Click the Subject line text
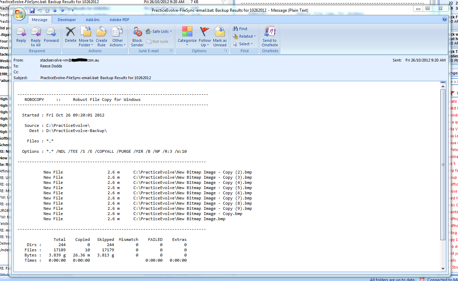 (x=96, y=78)
